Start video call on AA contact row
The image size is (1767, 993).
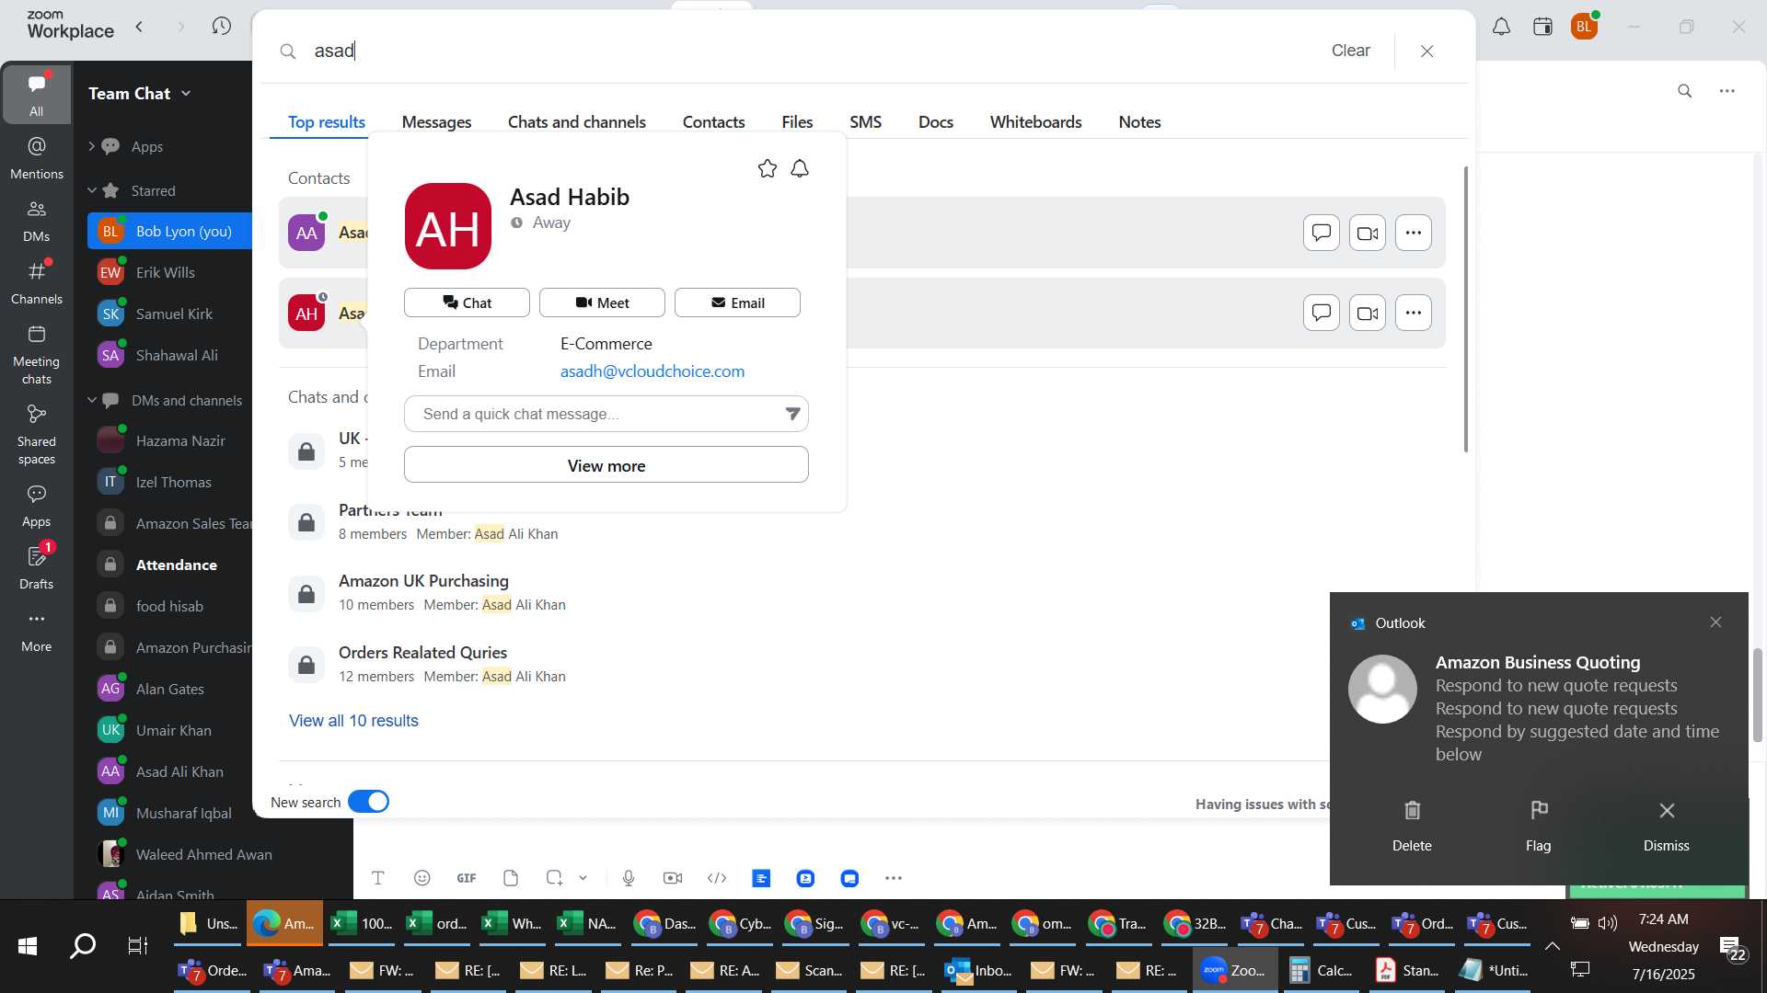click(1368, 233)
